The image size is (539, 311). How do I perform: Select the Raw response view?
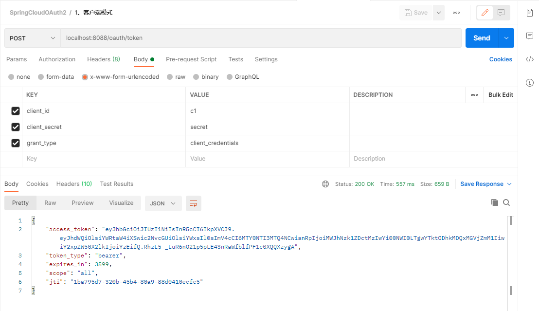(x=50, y=203)
